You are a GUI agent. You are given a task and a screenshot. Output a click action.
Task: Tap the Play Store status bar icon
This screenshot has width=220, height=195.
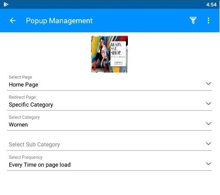(6, 4)
